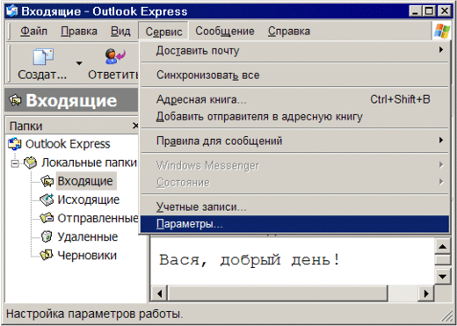Image resolution: width=457 pixels, height=326 pixels.
Task: Click the text "Вася, добрый день!"
Action: point(250,260)
